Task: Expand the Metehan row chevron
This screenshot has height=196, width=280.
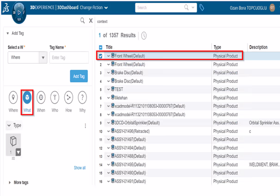Action: click(108, 98)
